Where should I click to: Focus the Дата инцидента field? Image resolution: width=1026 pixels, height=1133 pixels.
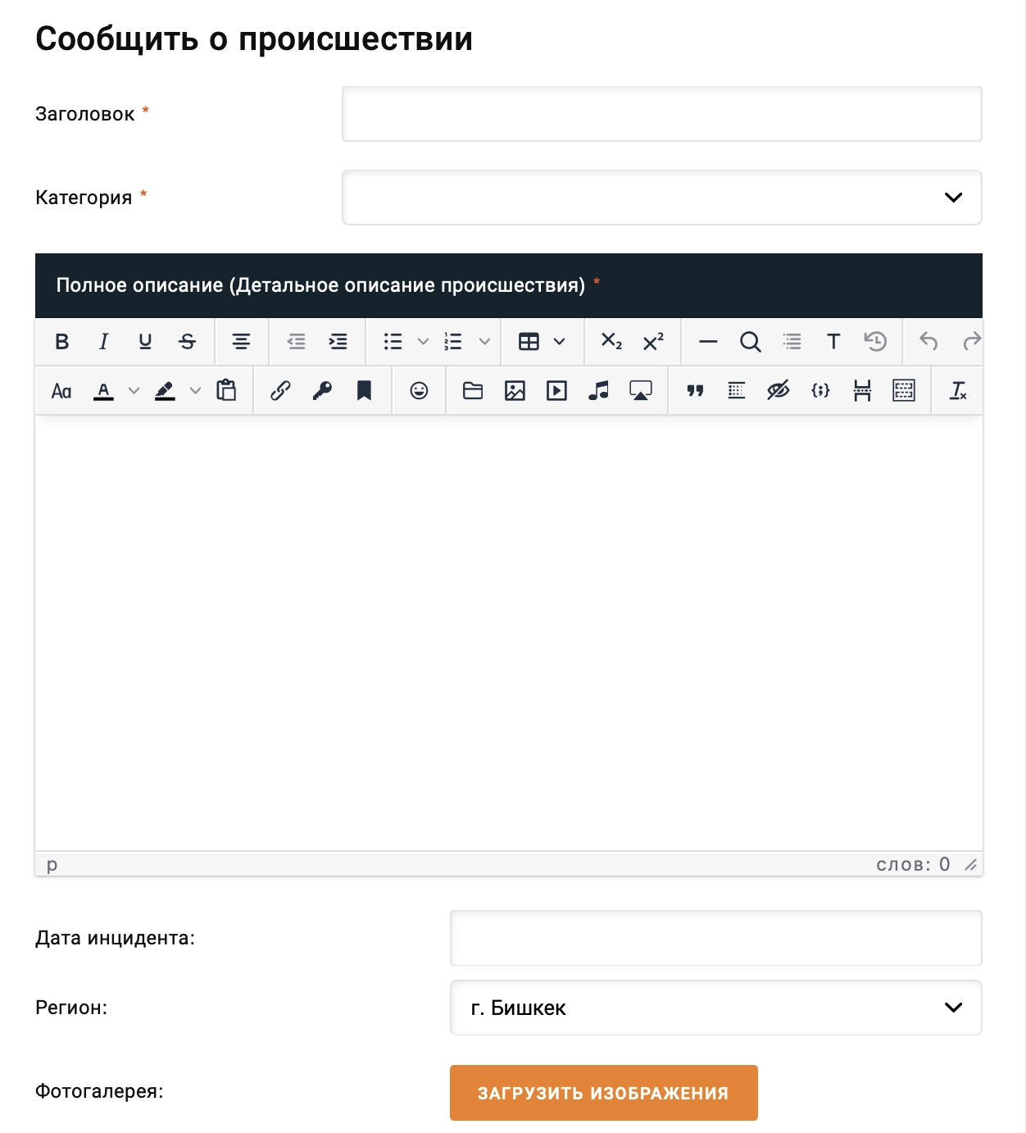click(x=715, y=938)
